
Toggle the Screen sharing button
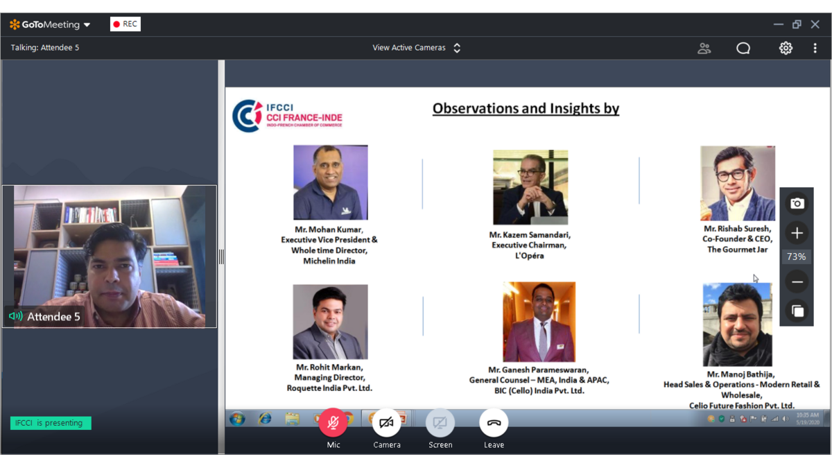tap(440, 423)
